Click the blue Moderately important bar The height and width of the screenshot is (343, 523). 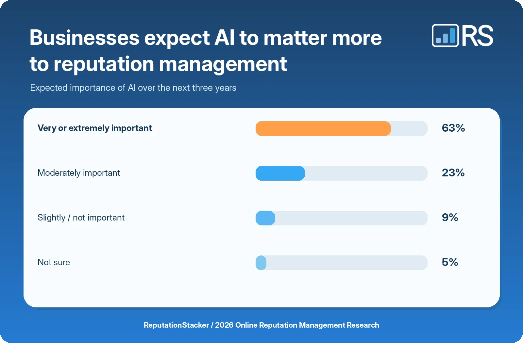click(x=280, y=173)
